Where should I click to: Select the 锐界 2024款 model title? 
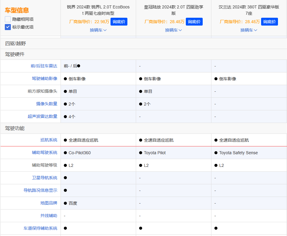pos(98,10)
